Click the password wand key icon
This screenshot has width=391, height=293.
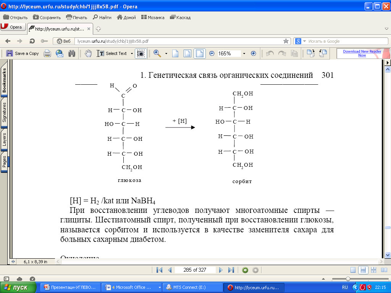coord(44,41)
